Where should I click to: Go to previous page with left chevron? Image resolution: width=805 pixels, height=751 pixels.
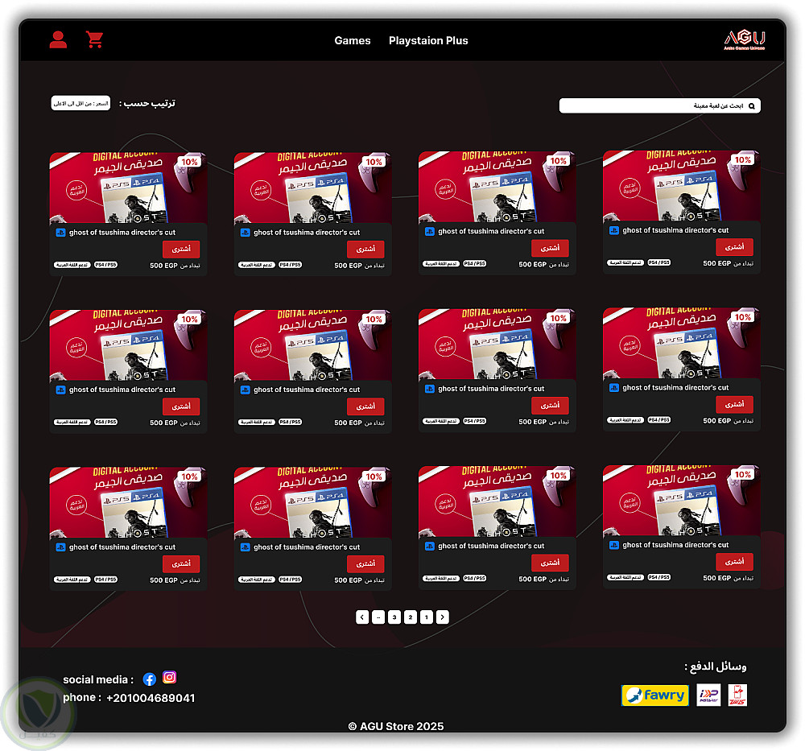coord(362,617)
